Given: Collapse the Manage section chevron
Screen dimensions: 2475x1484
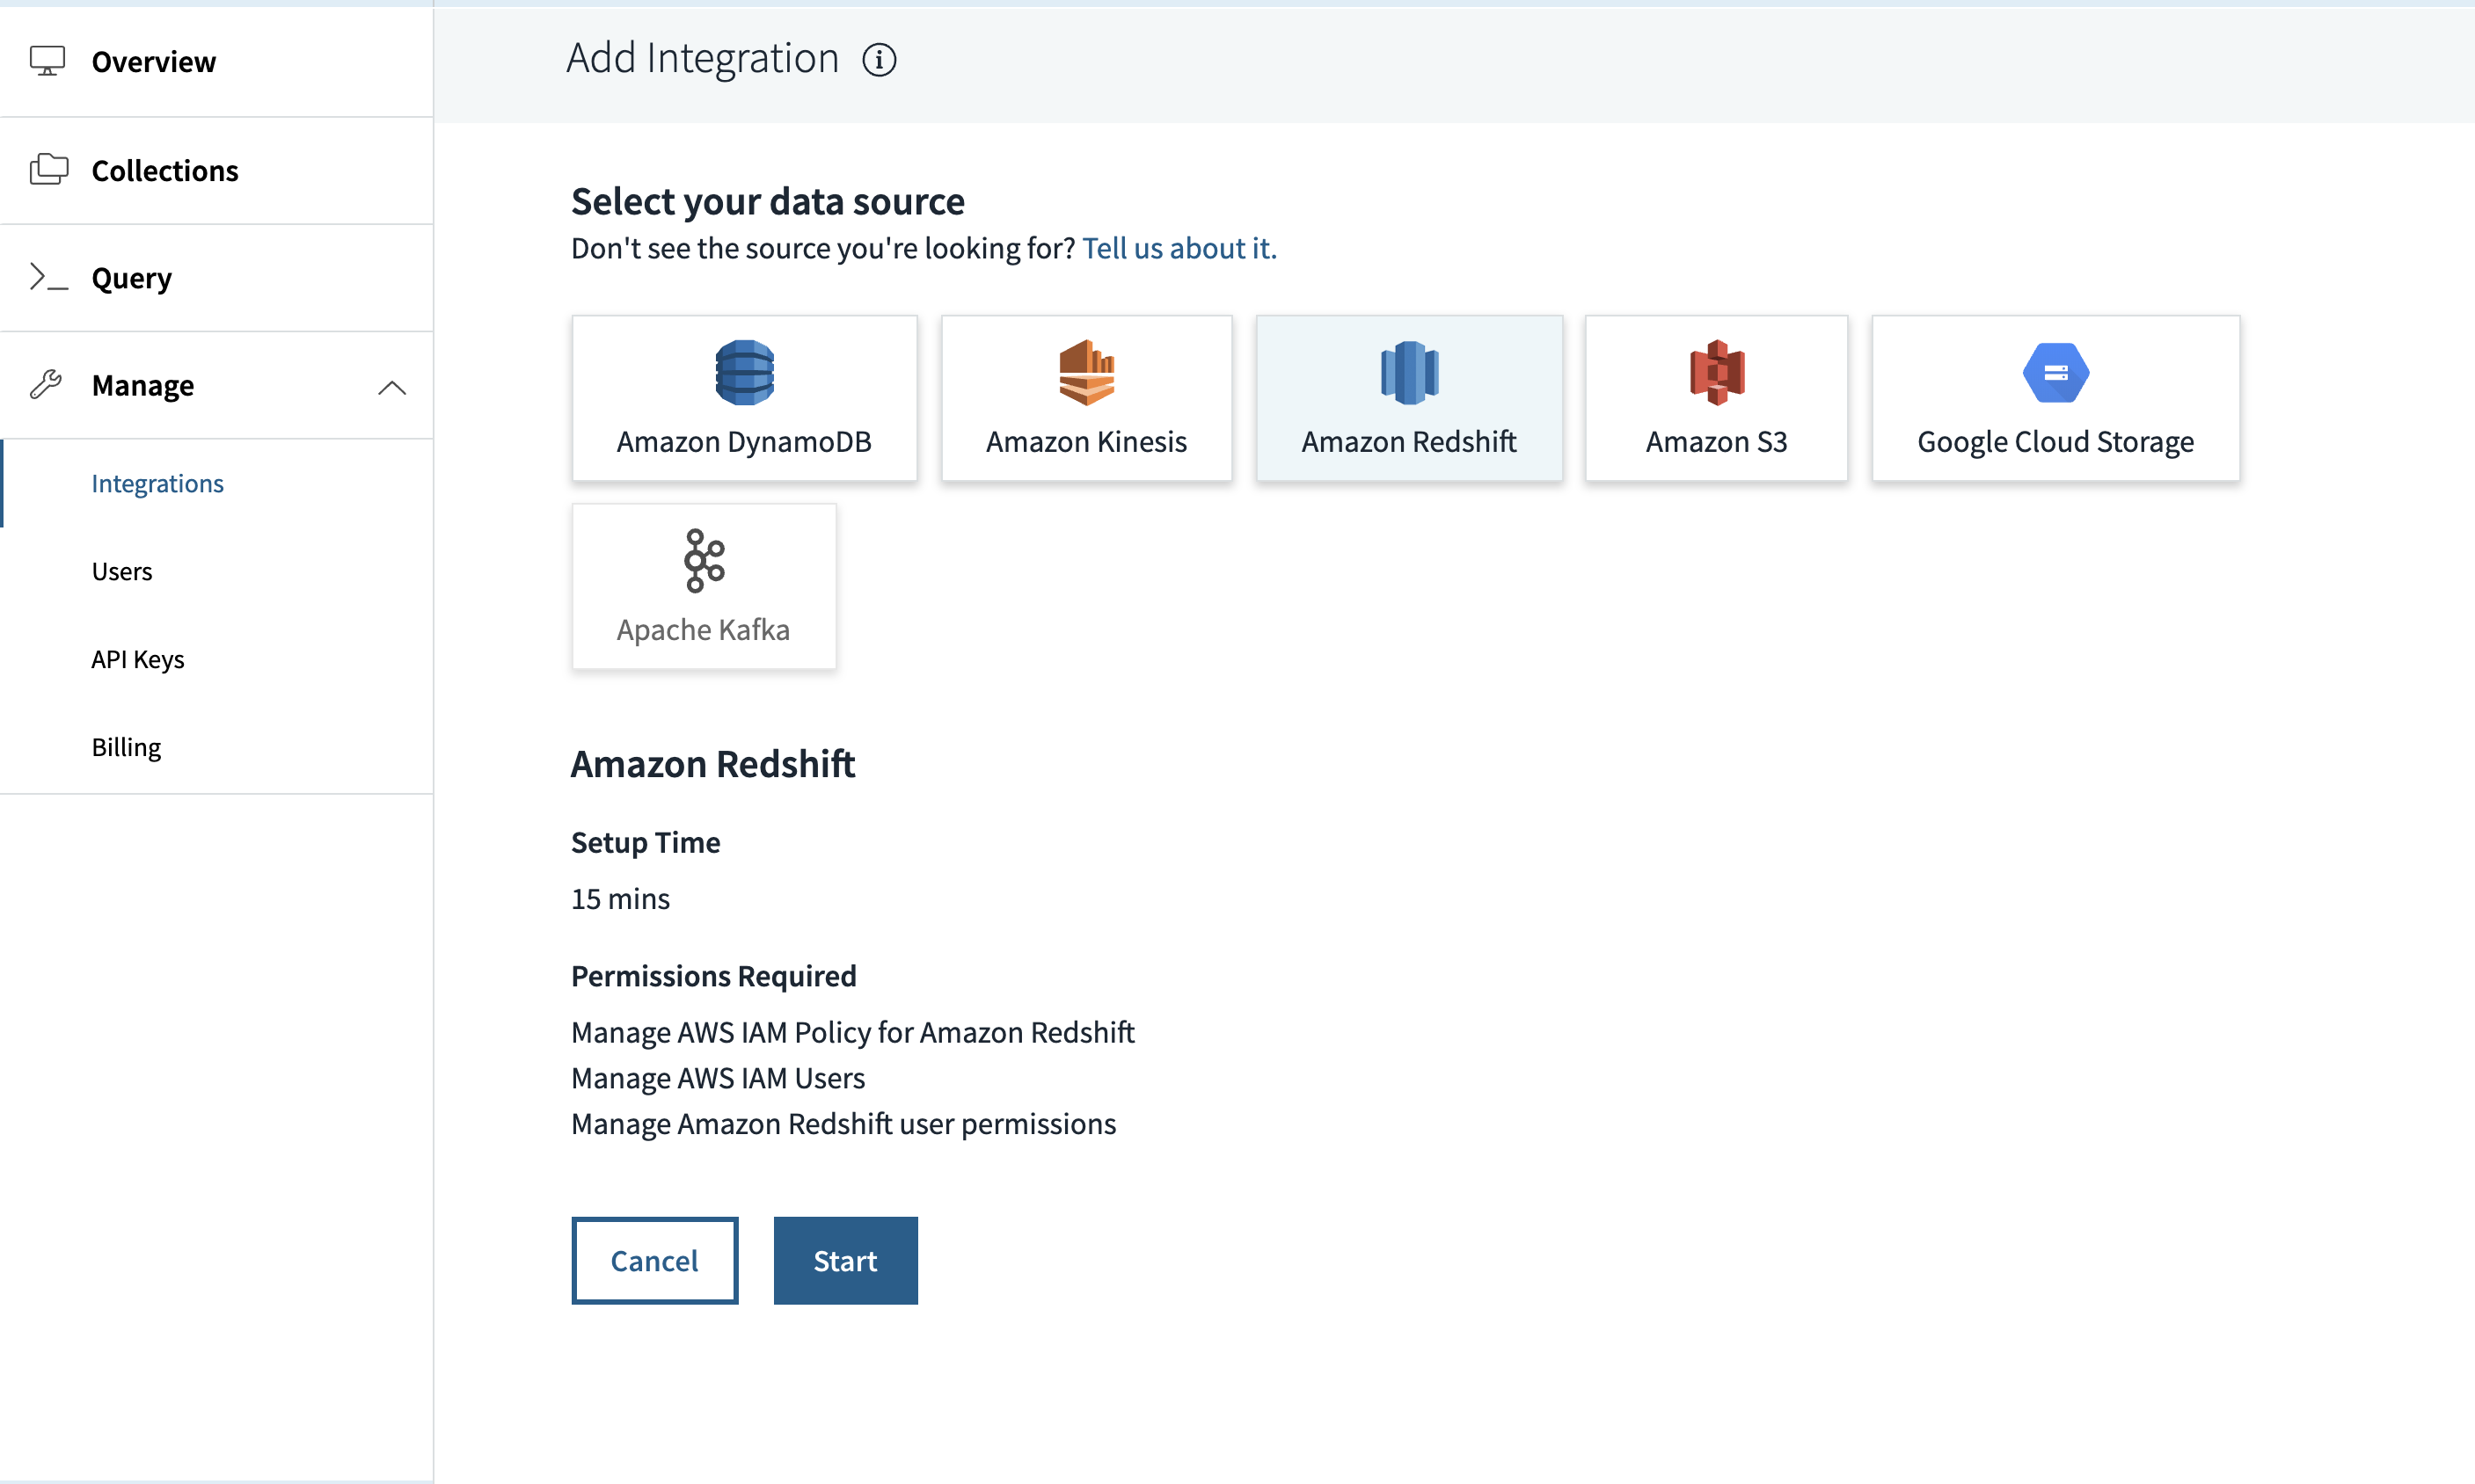Looking at the screenshot, I should click(392, 387).
